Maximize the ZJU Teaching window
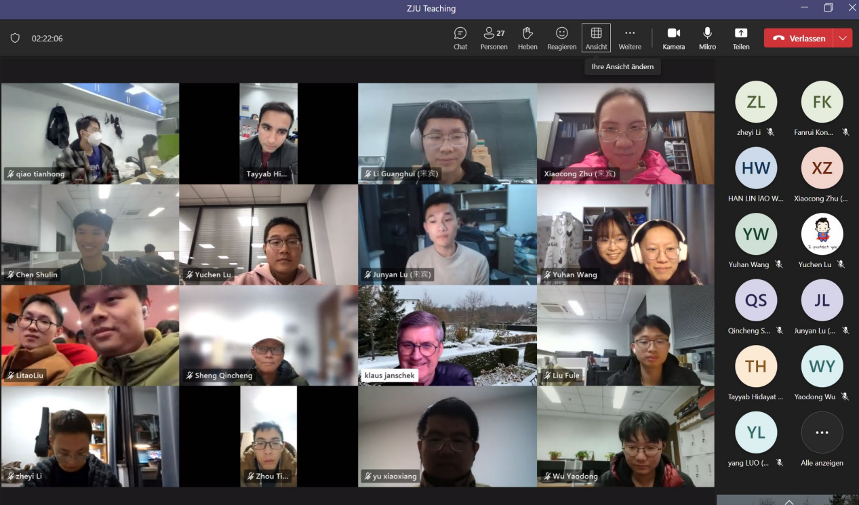 tap(828, 8)
